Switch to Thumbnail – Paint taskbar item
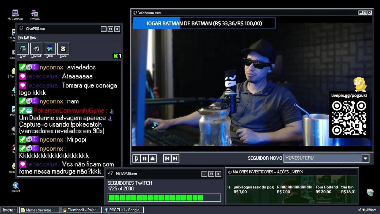Screen dimensions: 380x214 pyautogui.click(x=82, y=210)
